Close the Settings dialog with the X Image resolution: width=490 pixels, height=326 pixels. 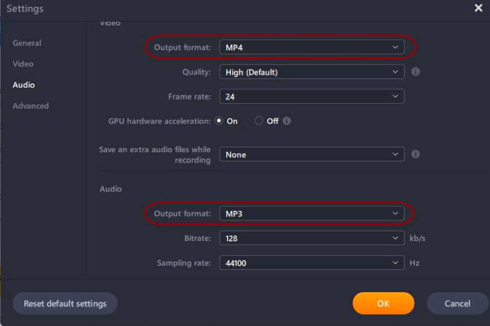479,8
